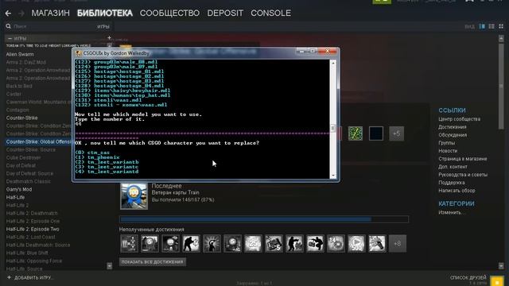Open the thirteenth unearned achievement icon

pyautogui.click(x=377, y=244)
